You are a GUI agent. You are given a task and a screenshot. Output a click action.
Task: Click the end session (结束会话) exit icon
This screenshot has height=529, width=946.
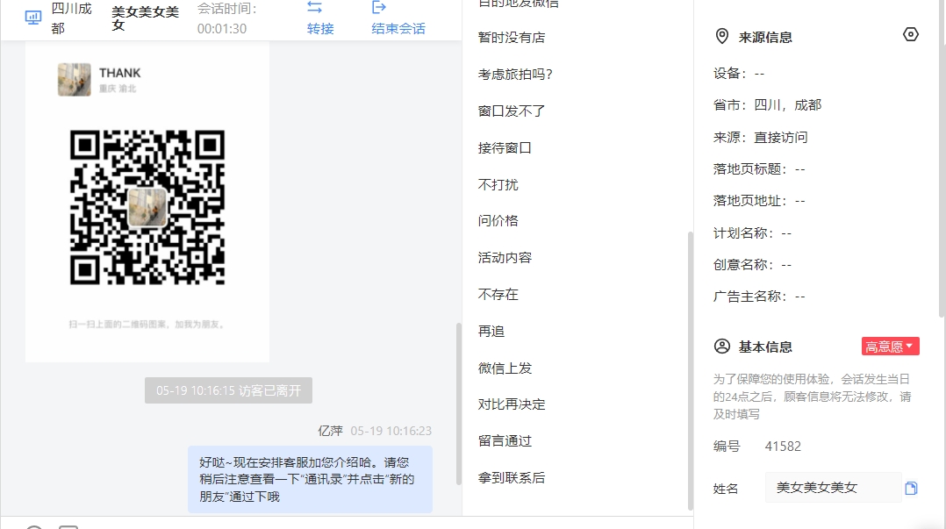pos(379,7)
